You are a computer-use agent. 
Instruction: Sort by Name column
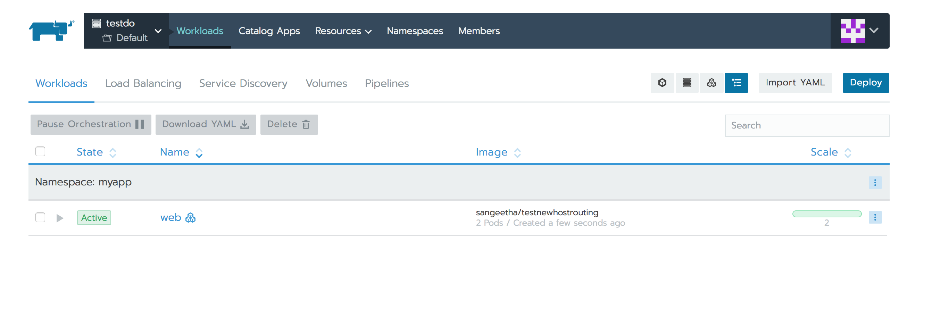181,152
